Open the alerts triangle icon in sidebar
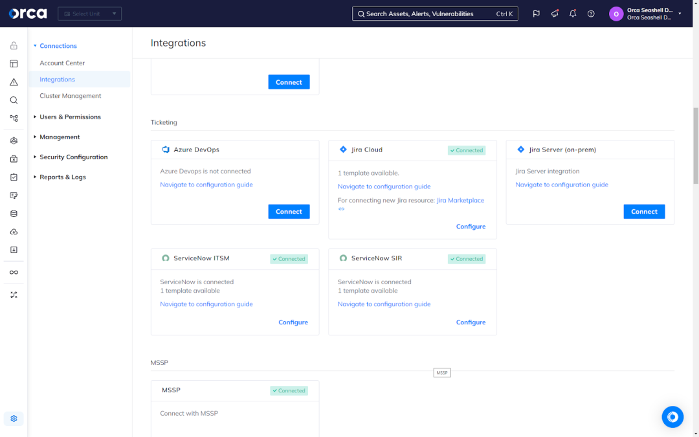This screenshot has height=437, width=699. (x=14, y=82)
